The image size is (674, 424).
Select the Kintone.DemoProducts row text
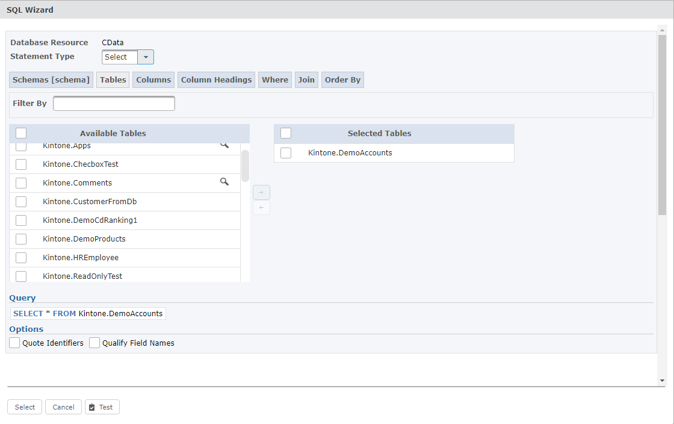84,239
